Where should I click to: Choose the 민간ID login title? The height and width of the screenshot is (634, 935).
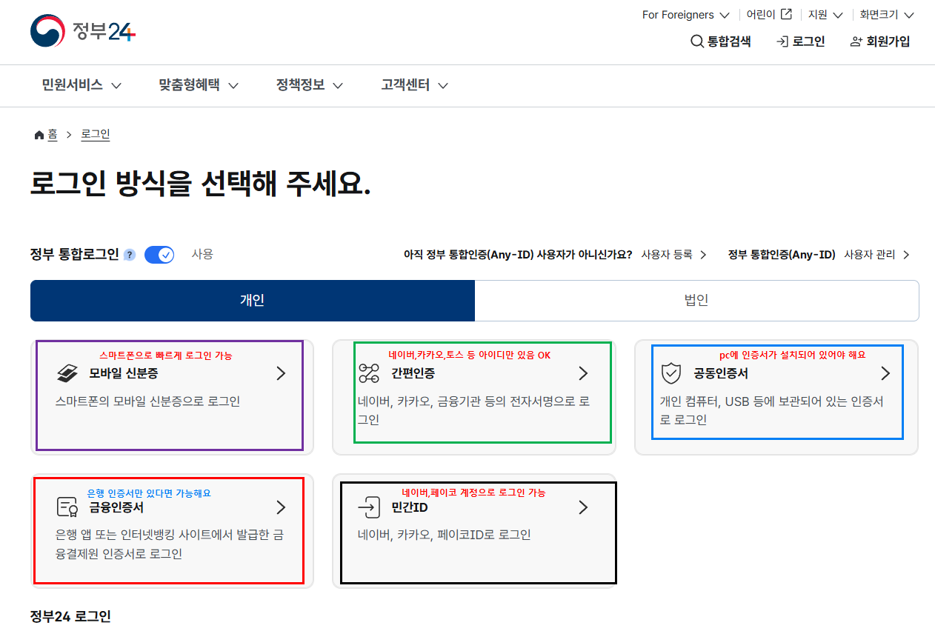(x=410, y=507)
